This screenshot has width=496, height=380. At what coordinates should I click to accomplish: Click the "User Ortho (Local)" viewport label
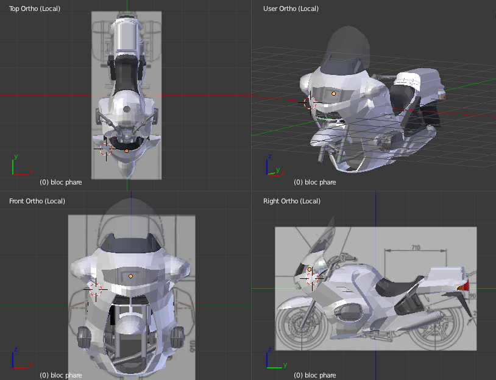[291, 9]
